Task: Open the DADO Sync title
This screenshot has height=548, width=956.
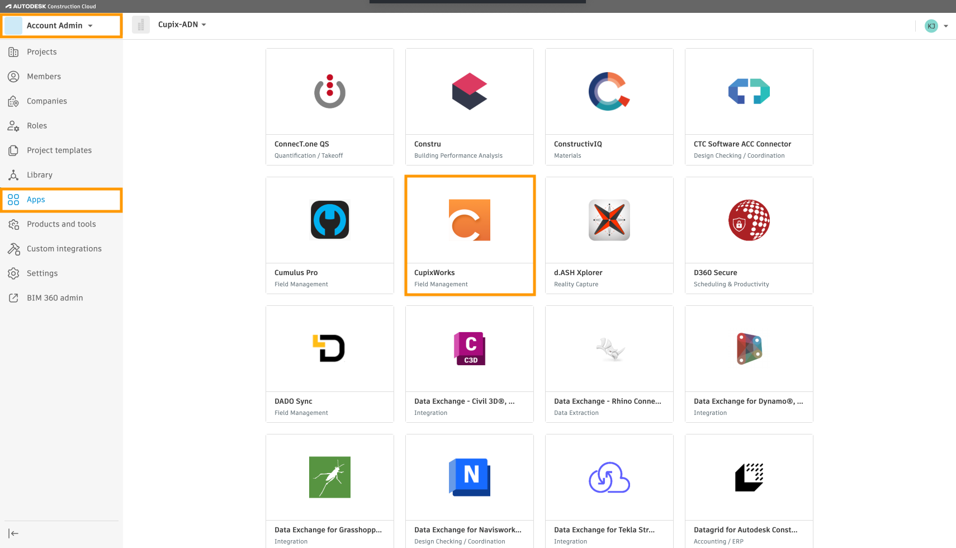Action: click(x=294, y=401)
